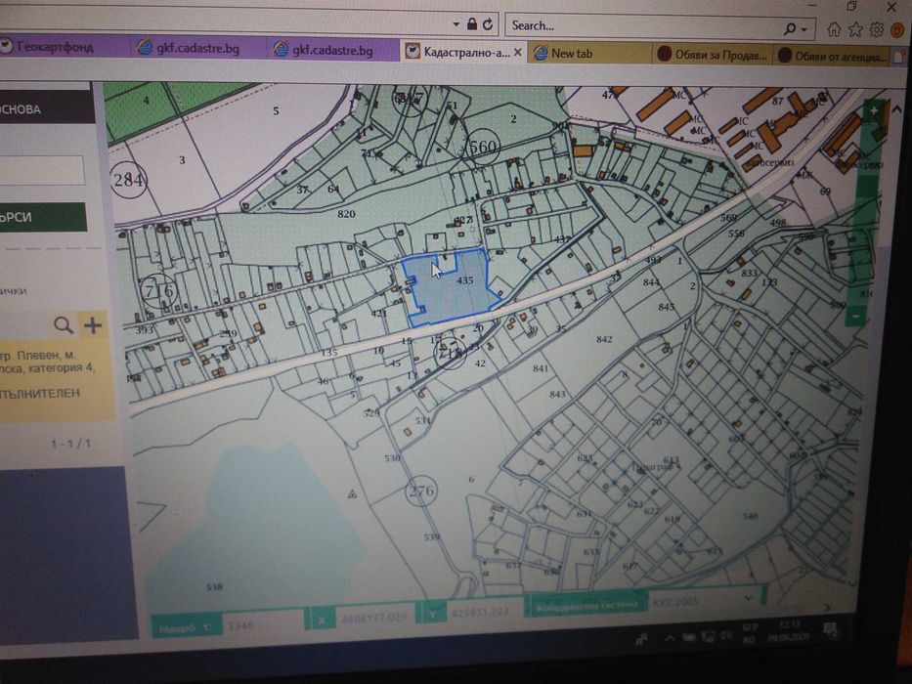Click the circled label 284 on the map
Image resolution: width=912 pixels, height=684 pixels.
click(128, 180)
